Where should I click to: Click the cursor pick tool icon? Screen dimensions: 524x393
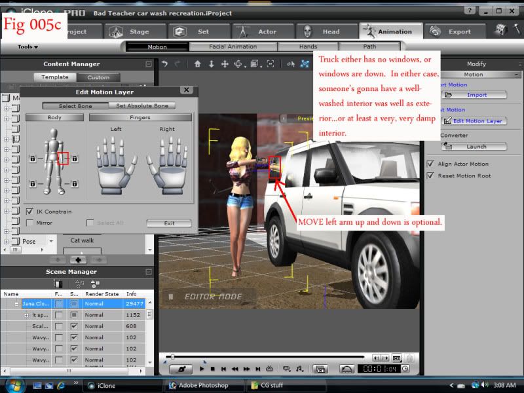[290, 64]
